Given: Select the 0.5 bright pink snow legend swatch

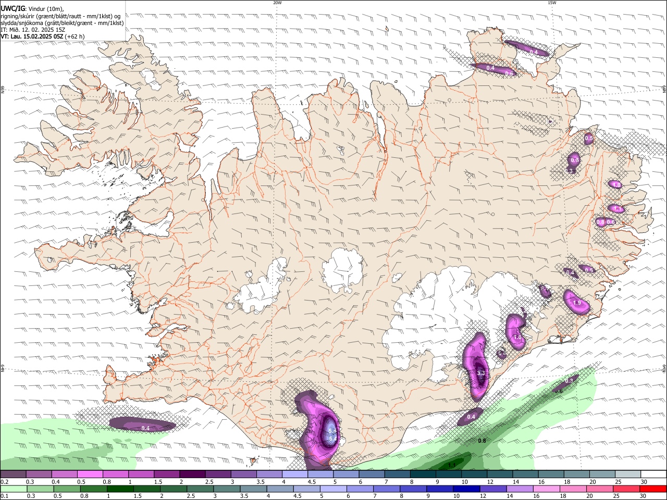Looking at the screenshot, I should pos(90,474).
